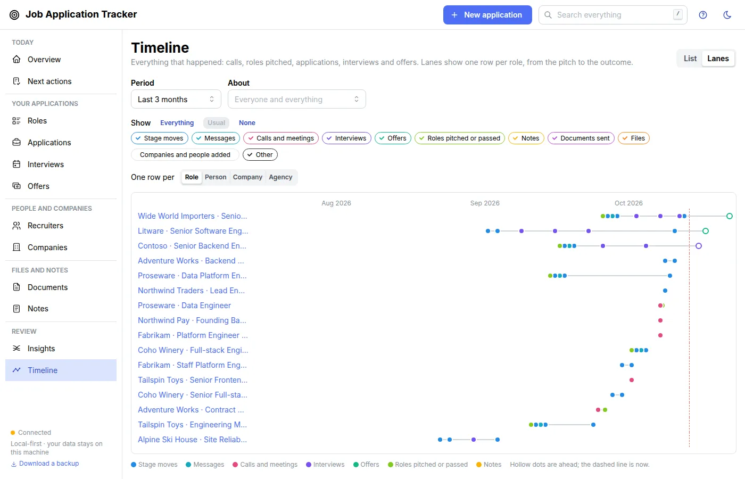Click the Search everything field
Image resolution: width=745 pixels, height=479 pixels.
(613, 15)
